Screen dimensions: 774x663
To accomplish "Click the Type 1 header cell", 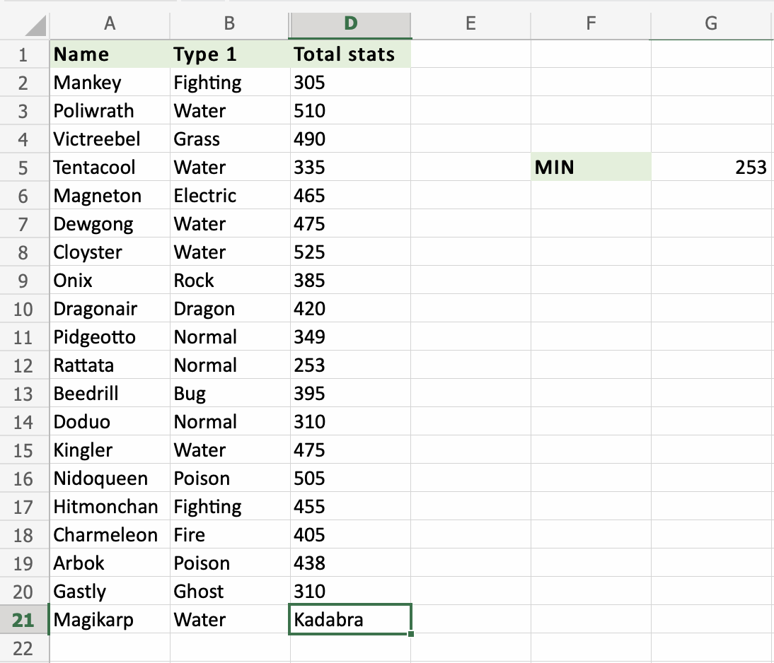I will point(230,54).
